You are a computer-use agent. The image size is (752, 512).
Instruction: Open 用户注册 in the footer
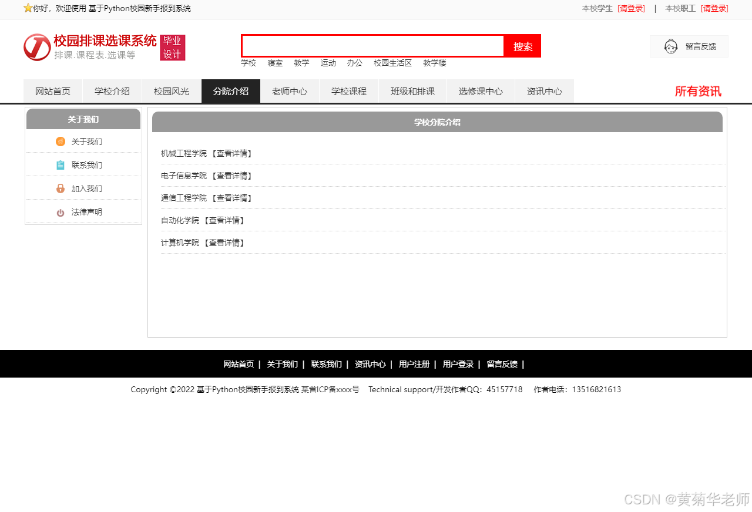414,364
